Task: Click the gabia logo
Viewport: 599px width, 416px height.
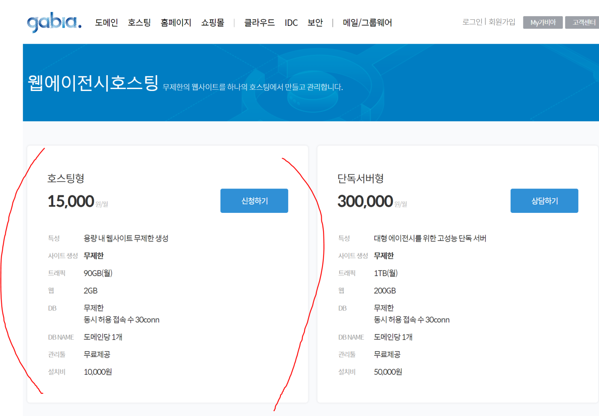Action: pos(54,23)
